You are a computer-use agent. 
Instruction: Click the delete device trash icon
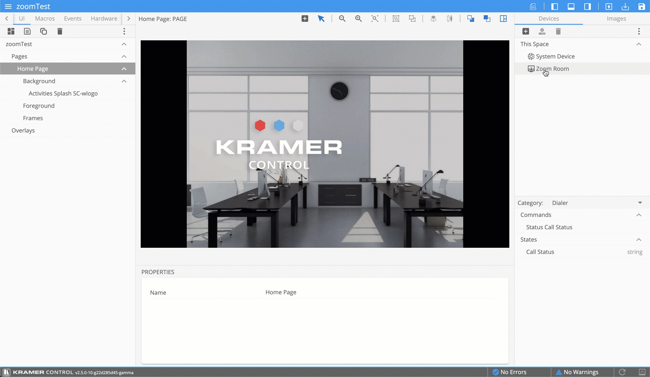pyautogui.click(x=558, y=31)
